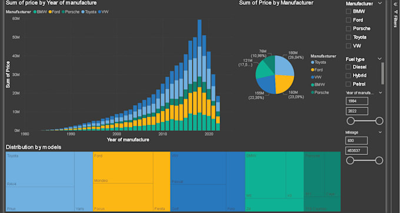The height and width of the screenshot is (213, 400).
Task: Click the 180M (26,04%) pie data label
Action: pos(296,55)
